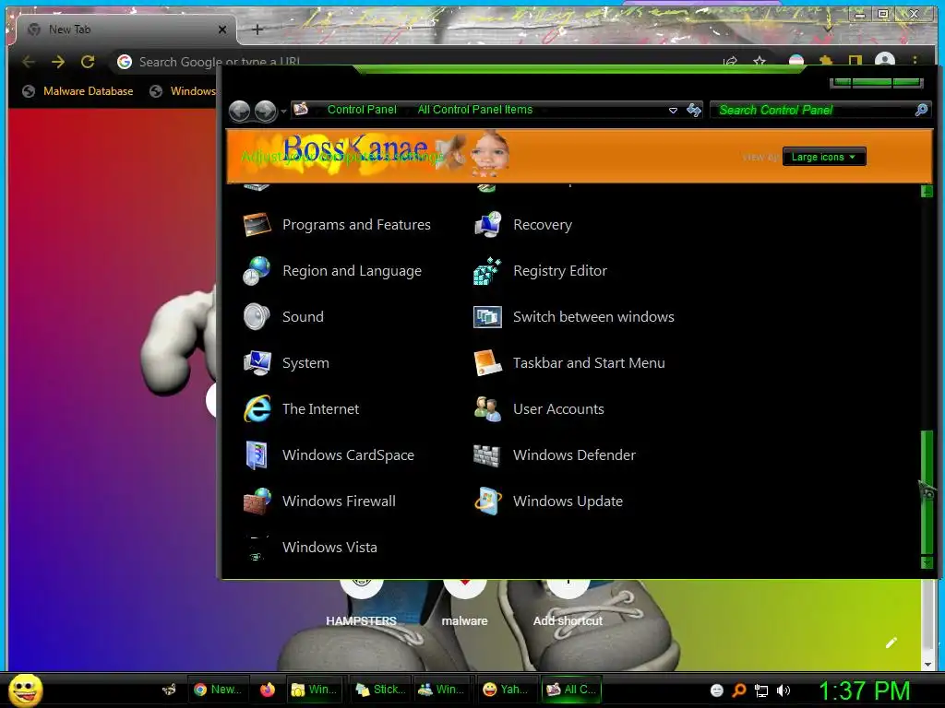Expand the address bar history dropdown
The width and height of the screenshot is (945, 708).
pos(673,111)
